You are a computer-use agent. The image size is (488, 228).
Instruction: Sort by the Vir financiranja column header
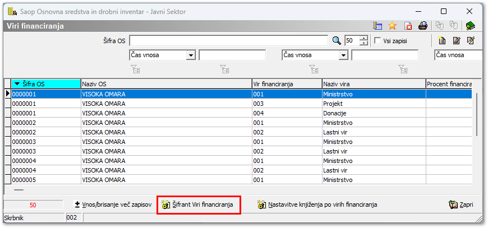(287, 84)
